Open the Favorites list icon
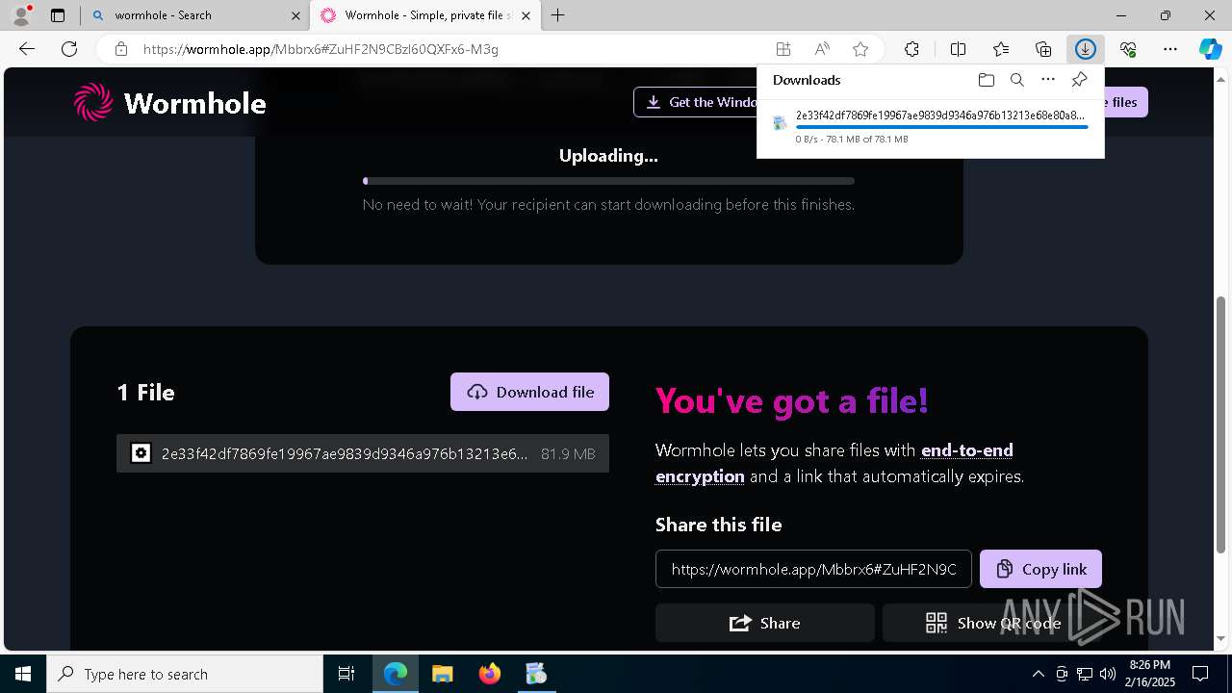The width and height of the screenshot is (1232, 693). tap(1001, 49)
